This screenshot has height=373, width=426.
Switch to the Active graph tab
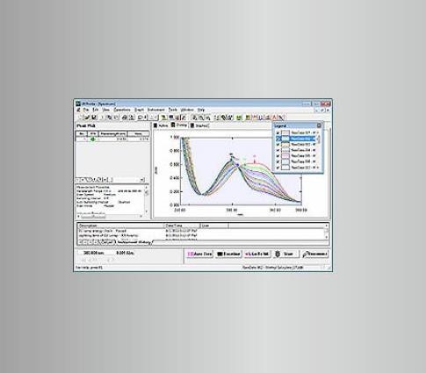pos(161,126)
